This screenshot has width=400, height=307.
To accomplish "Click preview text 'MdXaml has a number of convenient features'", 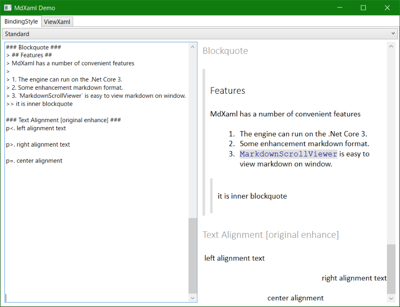I will pos(285,114).
